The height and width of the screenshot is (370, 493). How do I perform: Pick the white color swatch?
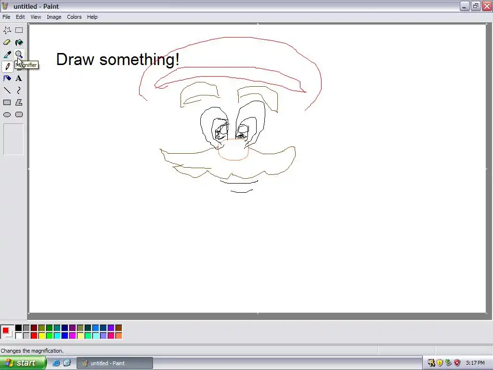tap(19, 336)
